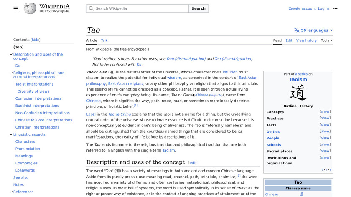The image size is (351, 197).
Task: Open the Tao Te Ching link
Action: click(120, 114)
